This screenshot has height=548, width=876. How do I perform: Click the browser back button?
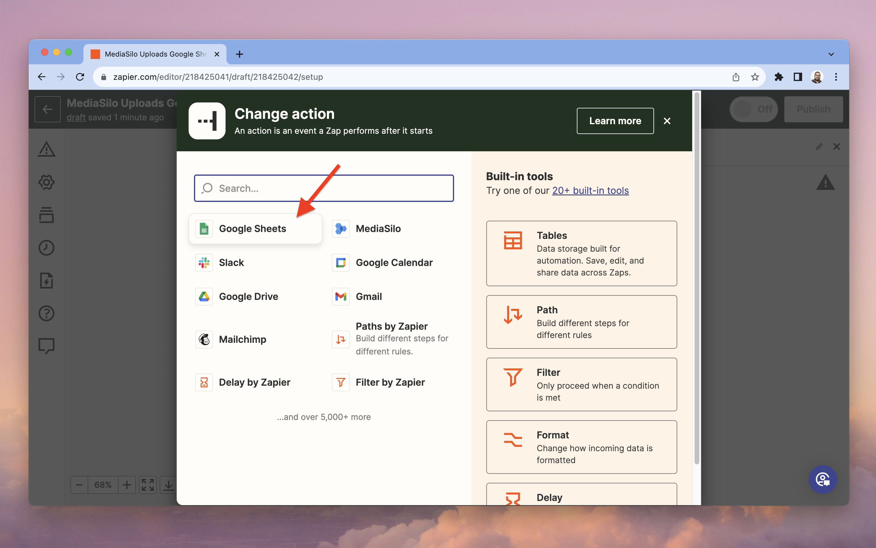pos(42,77)
